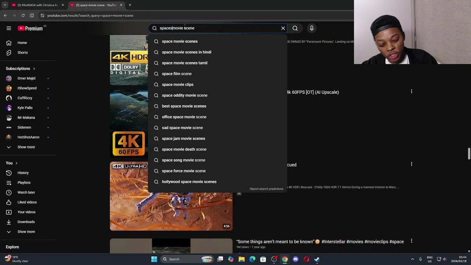This screenshot has height=265, width=471.
Task: Open File Explorer from the taskbar
Action: coord(241,259)
